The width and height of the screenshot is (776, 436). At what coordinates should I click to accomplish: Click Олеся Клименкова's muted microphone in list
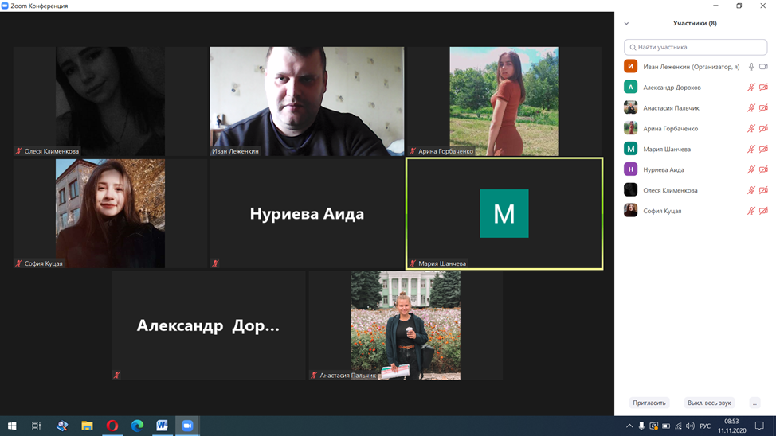tap(751, 190)
